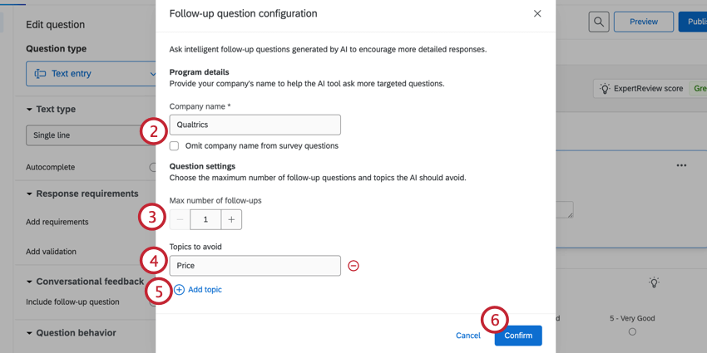The image size is (707, 353).
Task: Click the Price topic to avoid field
Action: pyautogui.click(x=255, y=266)
